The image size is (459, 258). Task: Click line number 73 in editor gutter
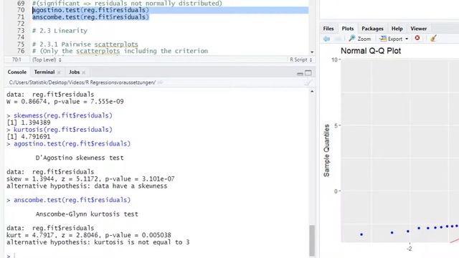[x=21, y=30]
